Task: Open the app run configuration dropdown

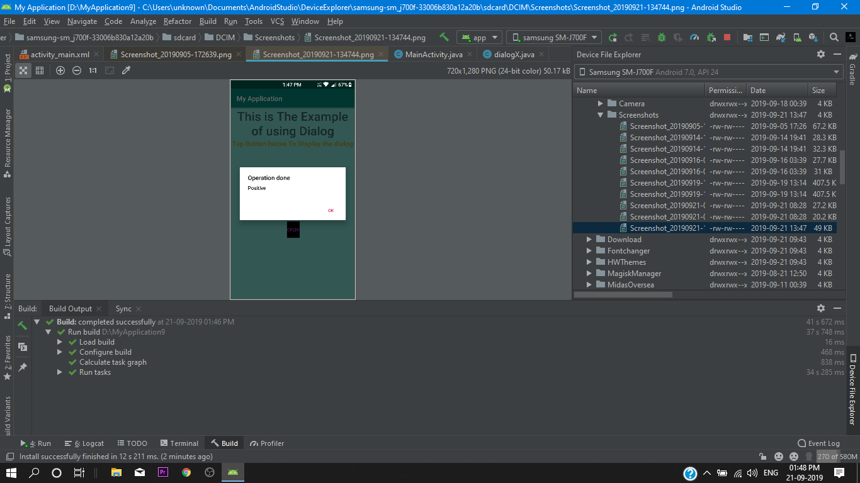Action: [479, 37]
